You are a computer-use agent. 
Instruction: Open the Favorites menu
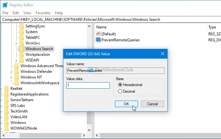click(43, 13)
